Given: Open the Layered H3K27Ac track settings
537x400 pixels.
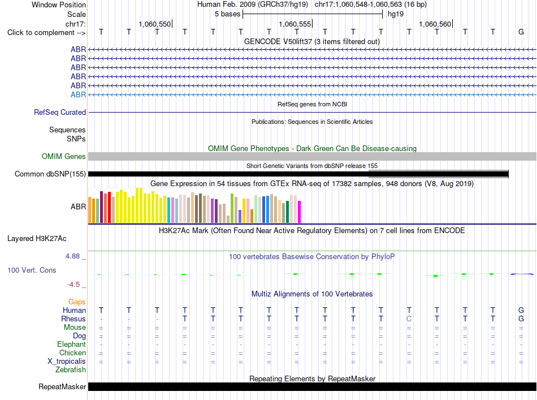Looking at the screenshot, I should coord(37,239).
